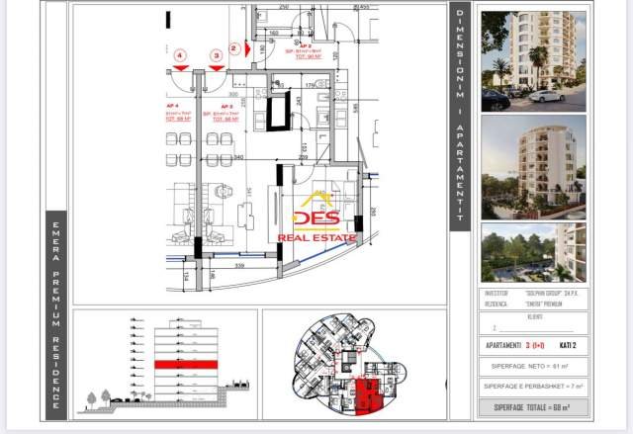Select the INVESTITOR row text
This screenshot has height=434, width=633.
[532, 294]
